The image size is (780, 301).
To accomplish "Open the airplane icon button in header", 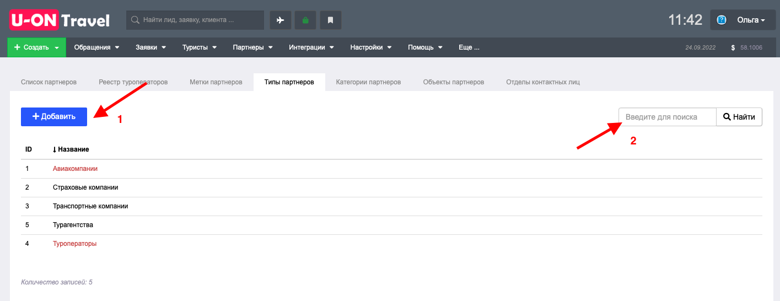I will pyautogui.click(x=280, y=20).
